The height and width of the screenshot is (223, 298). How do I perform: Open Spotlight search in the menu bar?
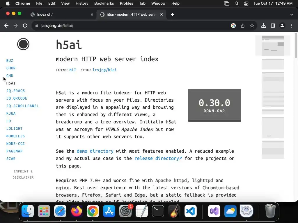[237, 3]
